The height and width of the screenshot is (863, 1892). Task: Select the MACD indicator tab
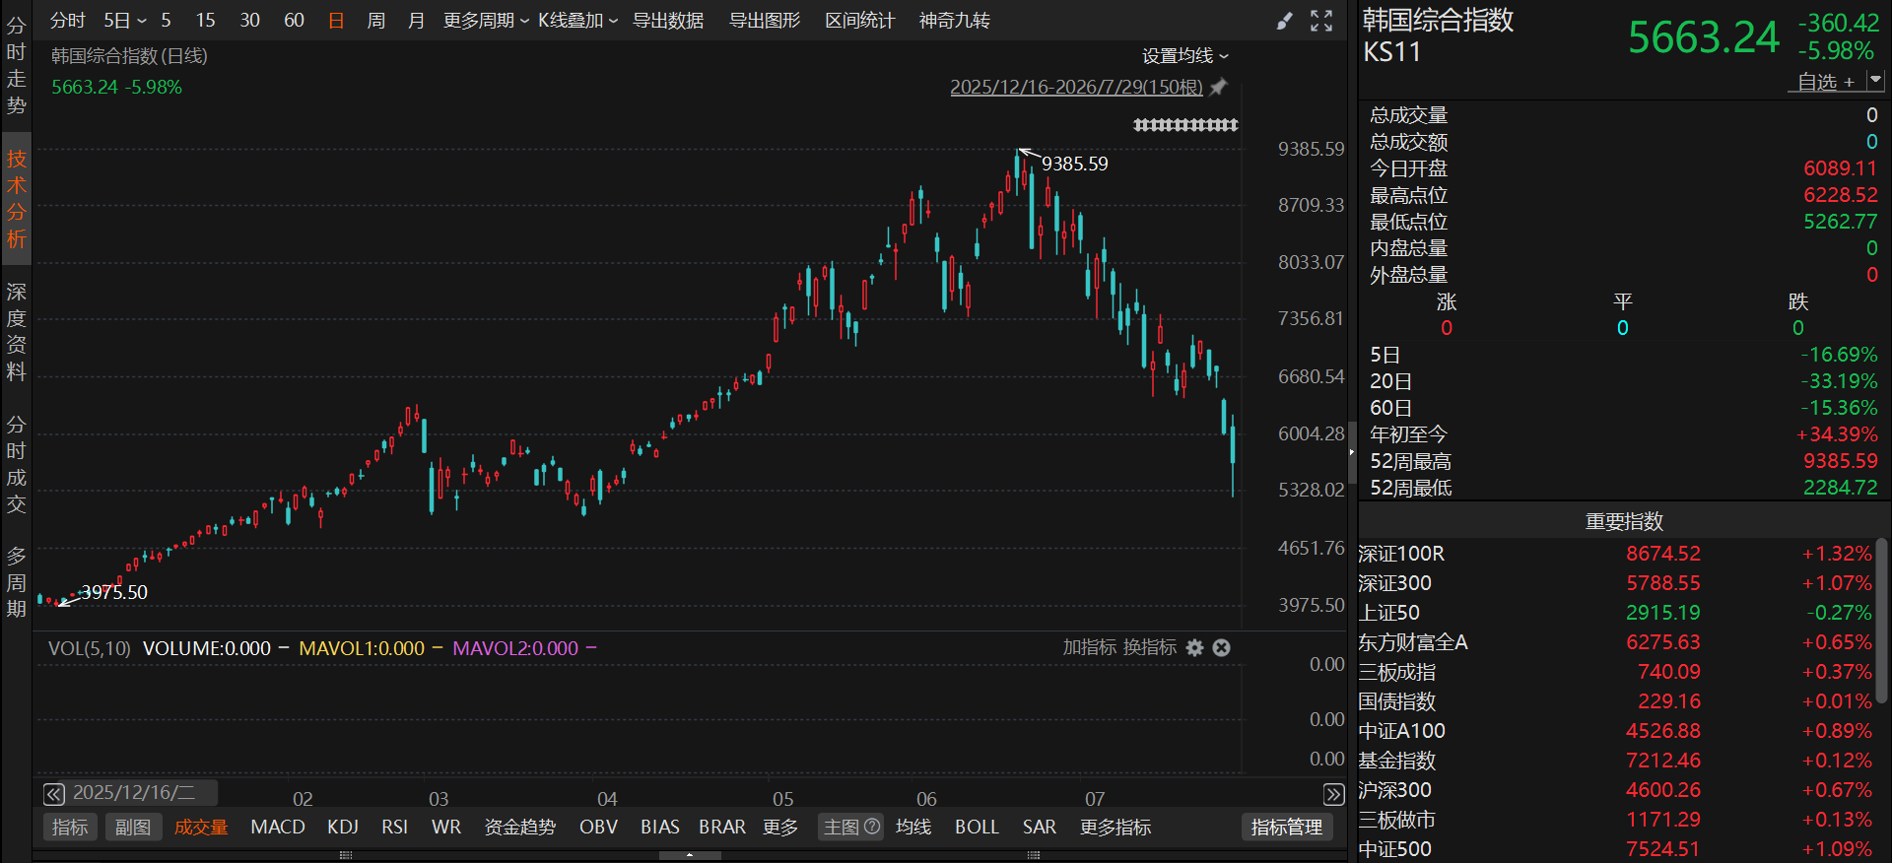[x=278, y=827]
